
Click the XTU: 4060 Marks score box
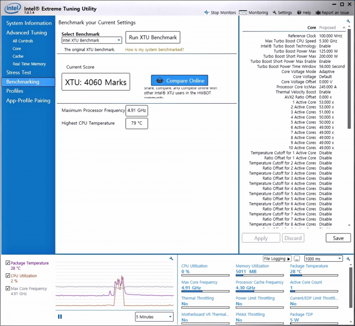click(x=96, y=82)
